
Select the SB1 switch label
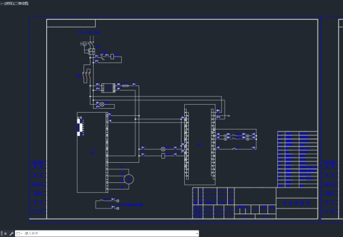[239, 148]
